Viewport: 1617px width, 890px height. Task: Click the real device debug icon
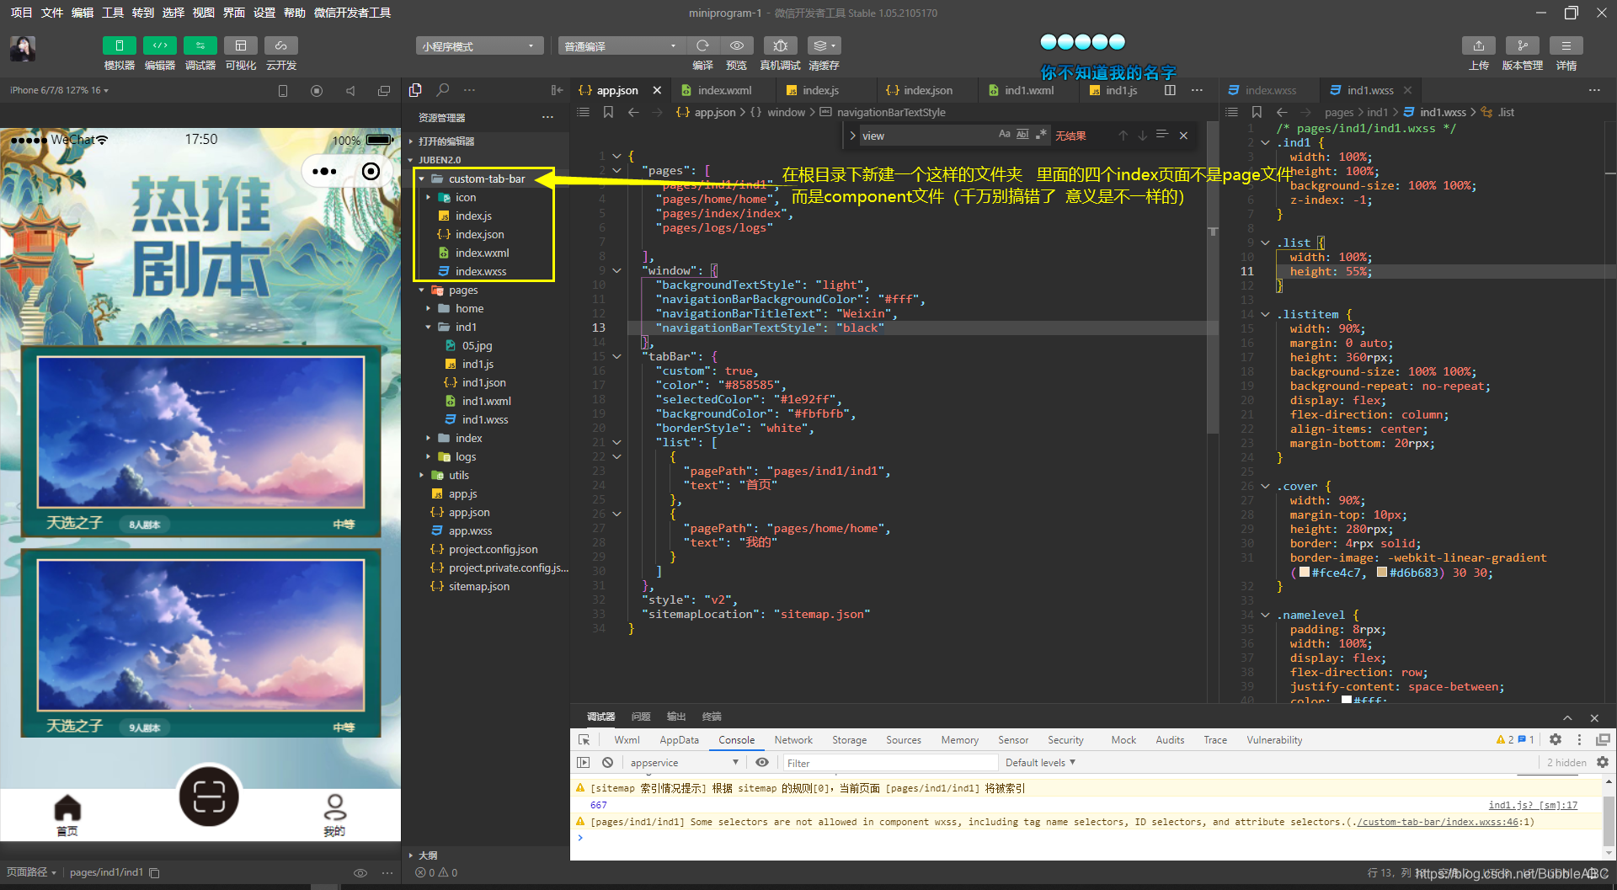[780, 45]
